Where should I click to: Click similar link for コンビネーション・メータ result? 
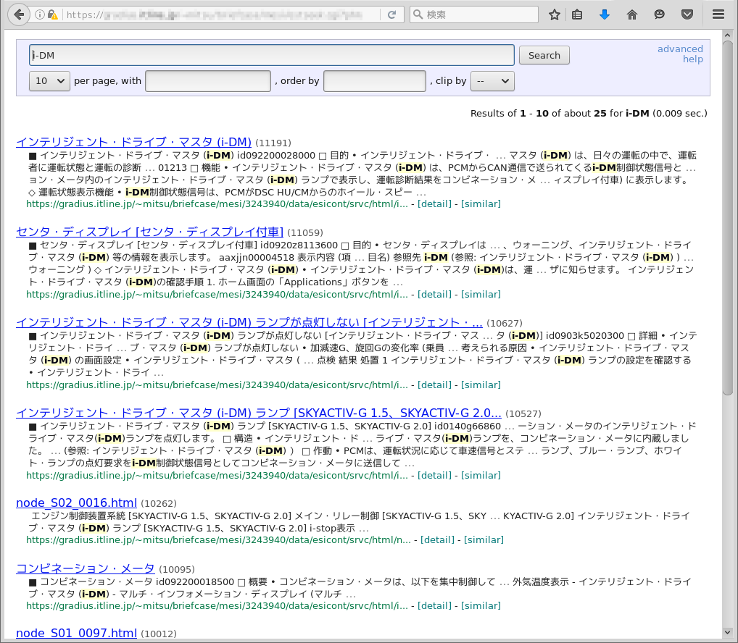481,605
